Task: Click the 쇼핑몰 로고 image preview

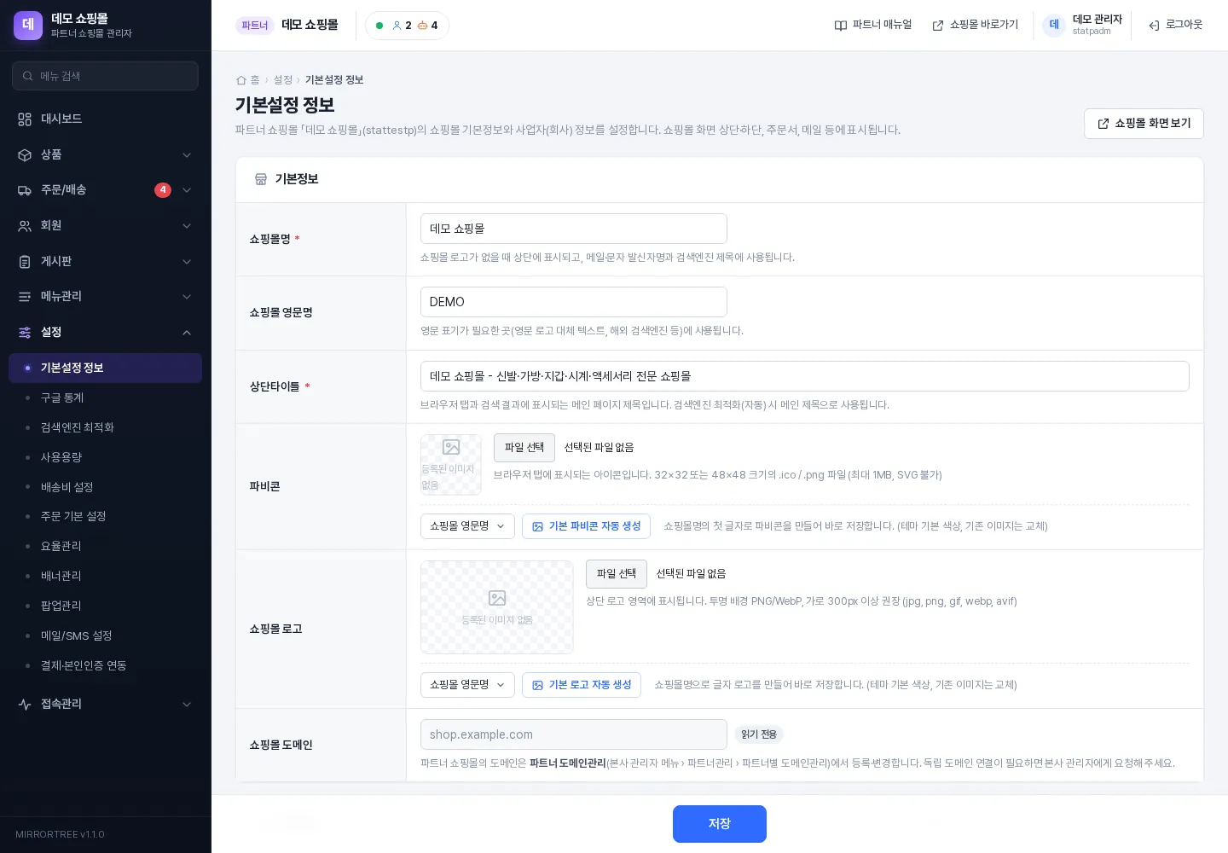Action: point(497,607)
